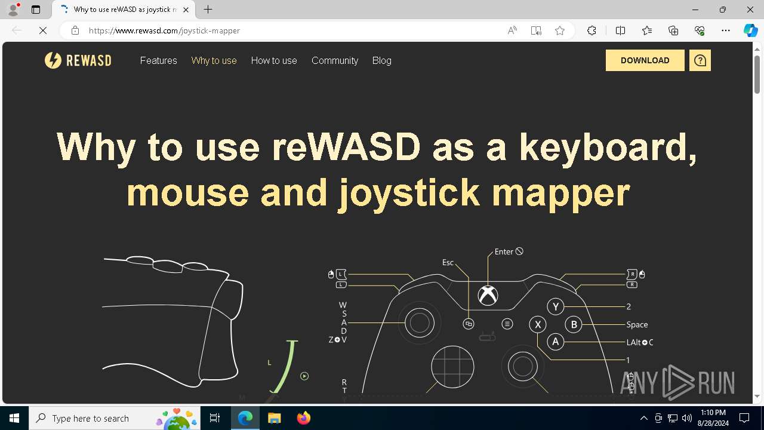Open browser Extensions icon
This screenshot has height=430, width=764.
click(x=592, y=30)
